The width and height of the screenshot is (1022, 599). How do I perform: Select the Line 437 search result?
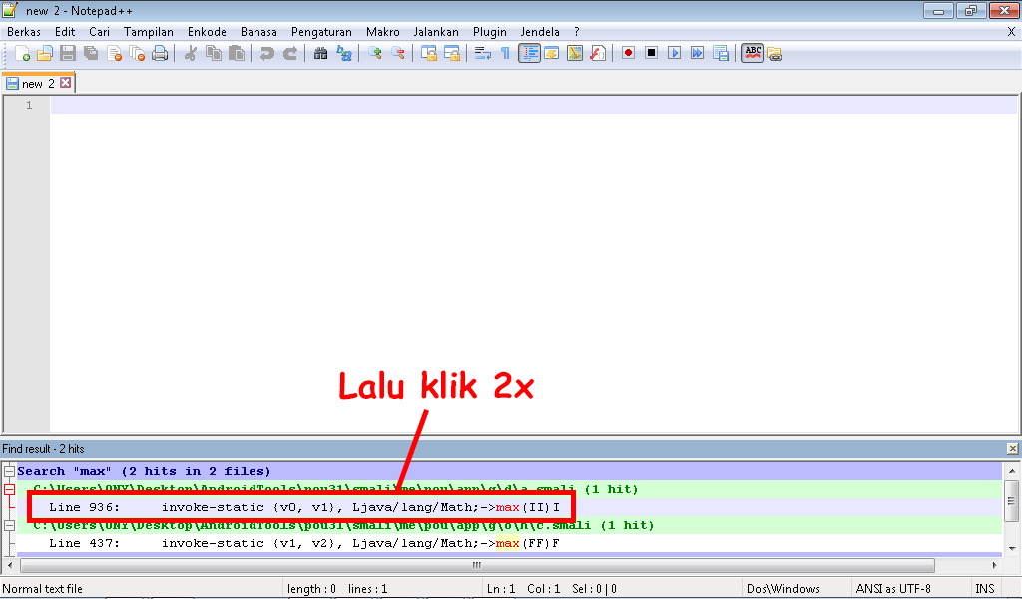509,543
